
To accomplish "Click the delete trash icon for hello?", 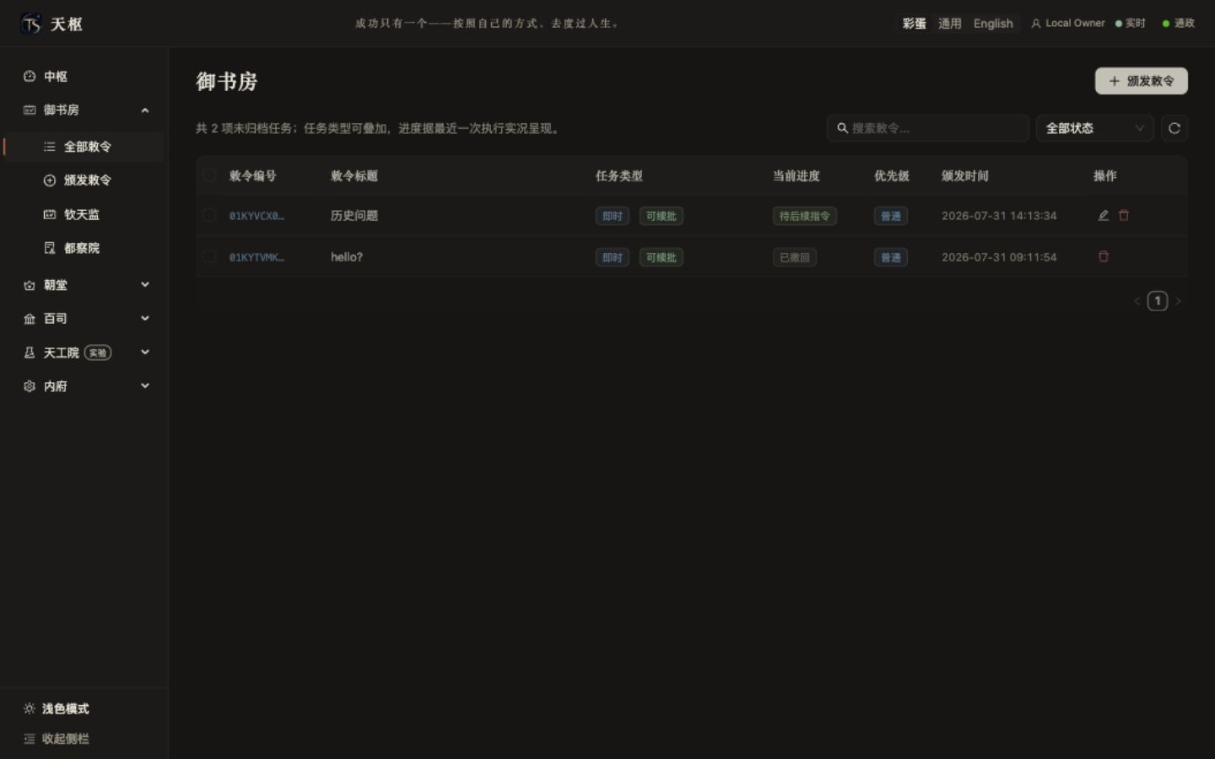I will click(x=1103, y=256).
